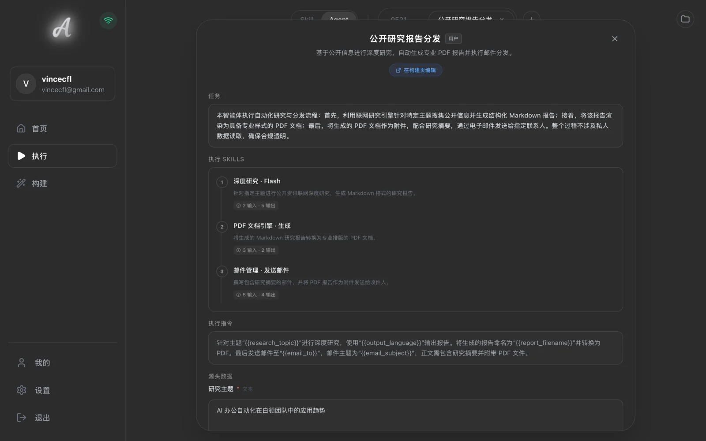
Task: Click step 1 number circle
Action: point(222,182)
